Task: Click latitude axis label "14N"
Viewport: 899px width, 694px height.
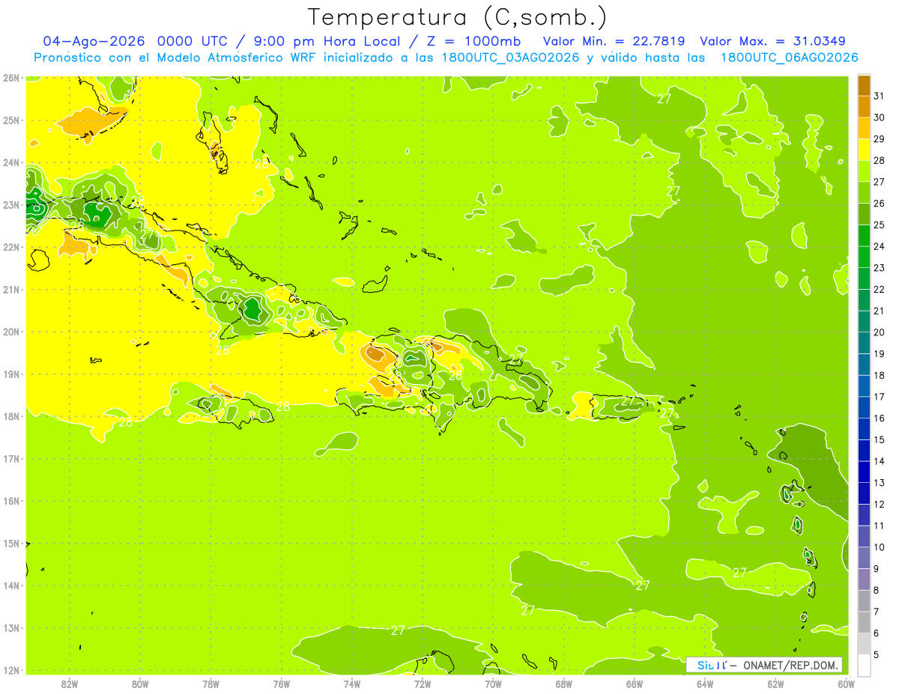Action: (x=11, y=585)
